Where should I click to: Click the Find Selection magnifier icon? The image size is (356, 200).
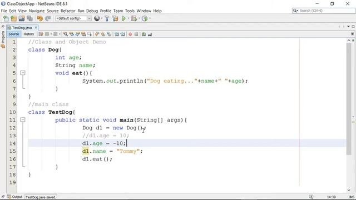tap(66, 34)
